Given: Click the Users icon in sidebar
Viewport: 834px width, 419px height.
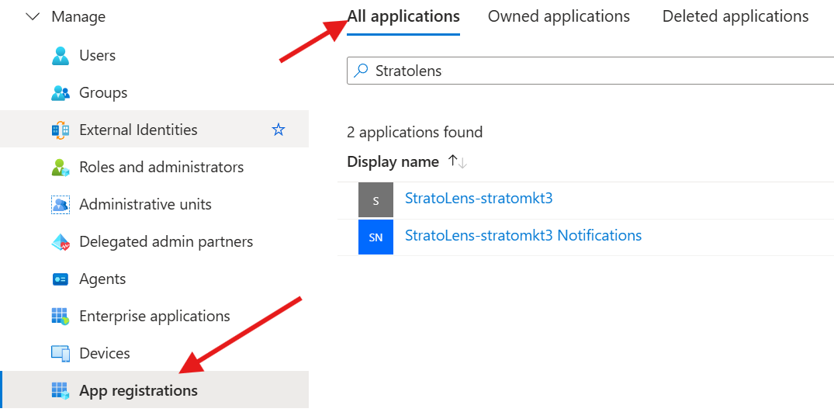Looking at the screenshot, I should 60,55.
